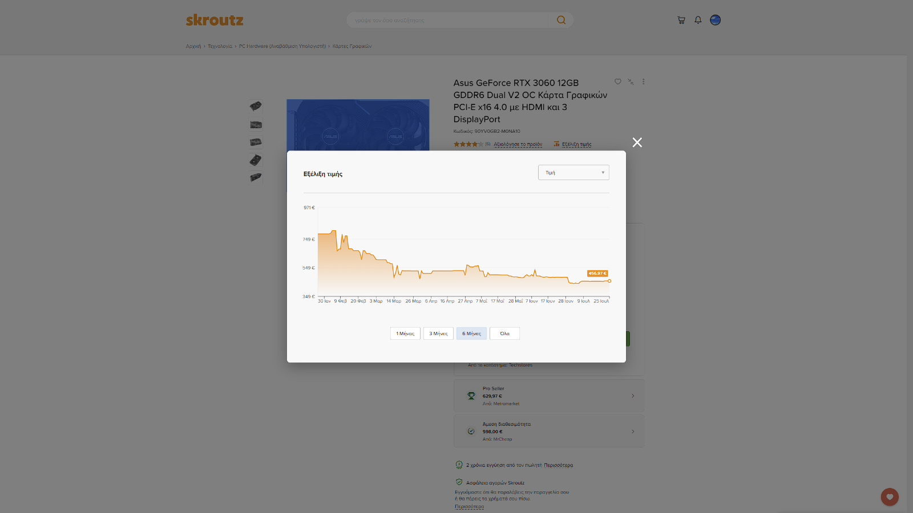Viewport: 913px width, 513px height.
Task: Select the fourth product thumbnail
Action: click(x=256, y=160)
